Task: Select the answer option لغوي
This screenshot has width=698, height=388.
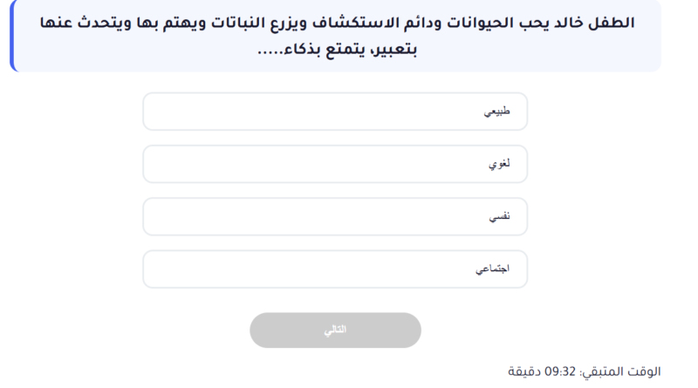Action: (x=335, y=164)
